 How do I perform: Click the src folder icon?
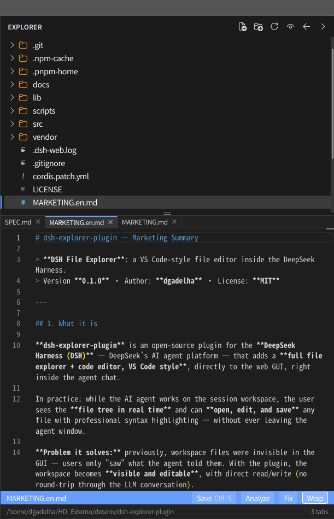(23, 124)
